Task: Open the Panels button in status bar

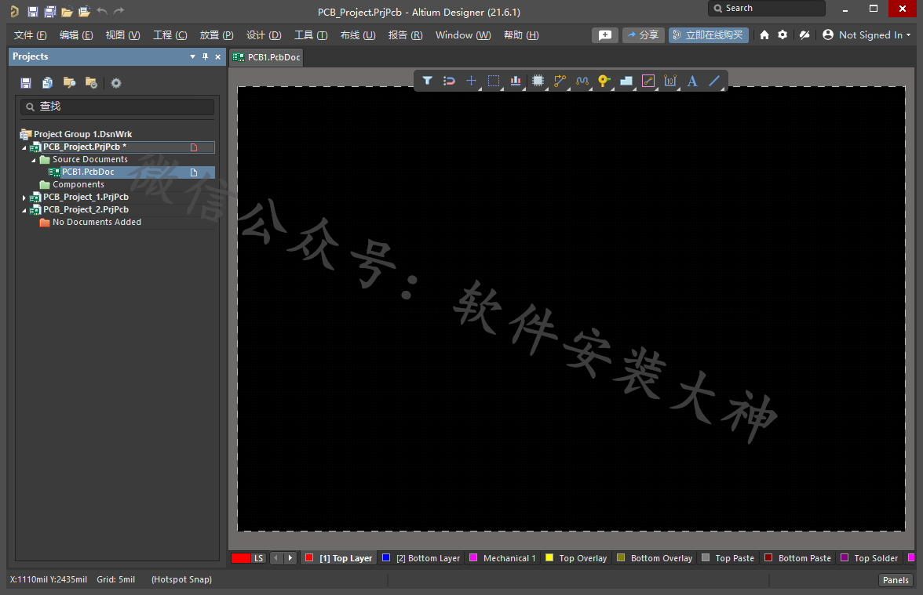Action: pos(896,580)
